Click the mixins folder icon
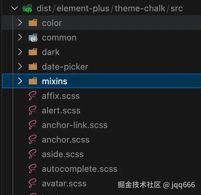This screenshot has width=201, height=195. tap(33, 81)
